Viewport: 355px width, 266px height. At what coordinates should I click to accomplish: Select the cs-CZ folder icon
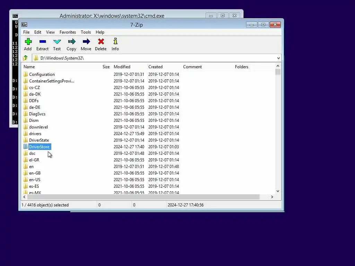tap(26, 87)
